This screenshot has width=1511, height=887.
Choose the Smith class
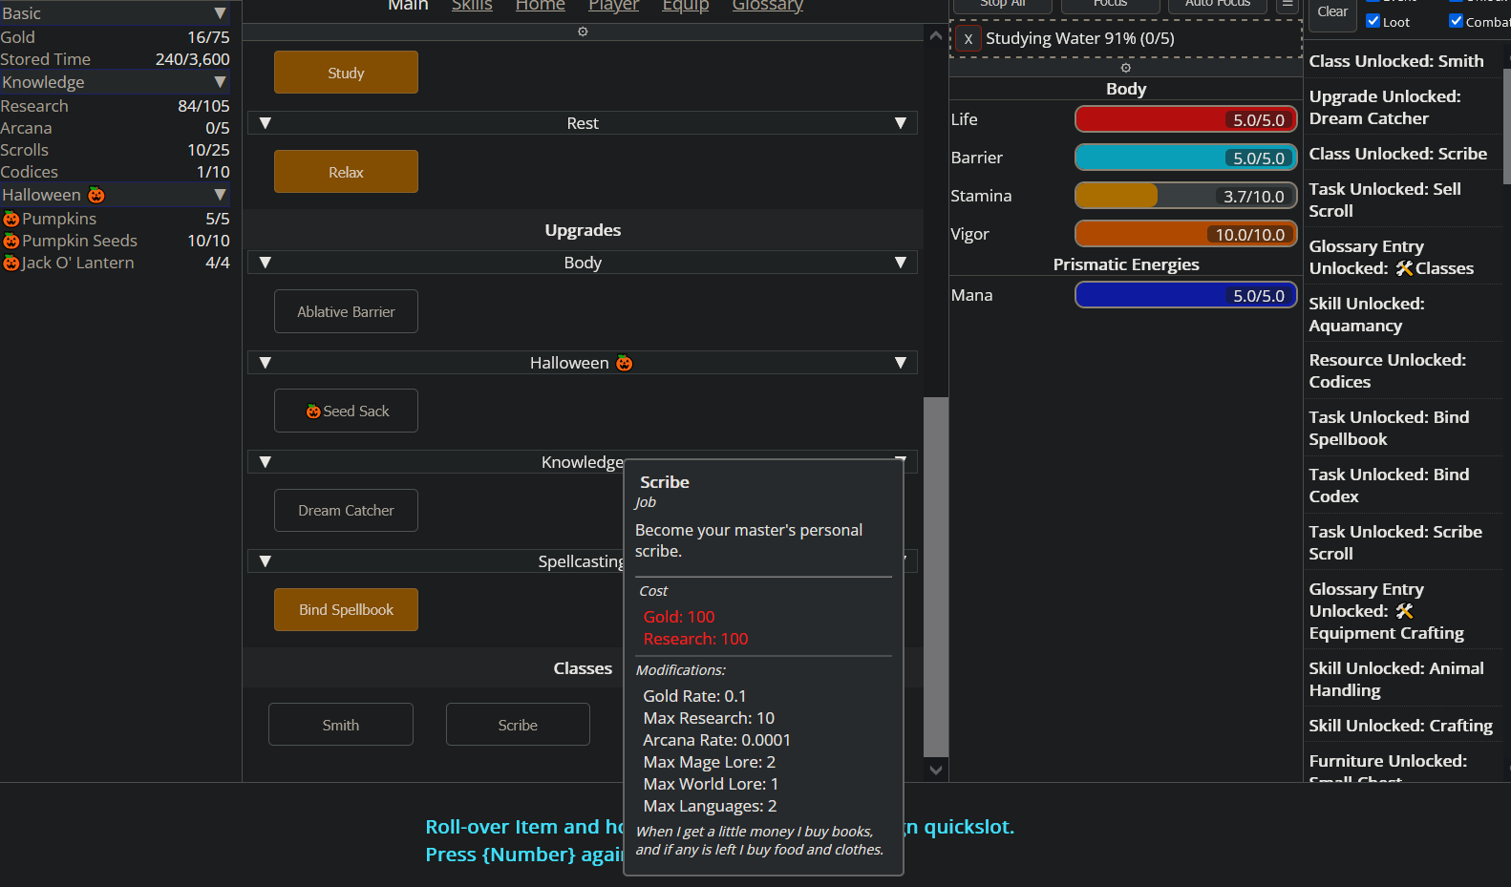click(341, 725)
